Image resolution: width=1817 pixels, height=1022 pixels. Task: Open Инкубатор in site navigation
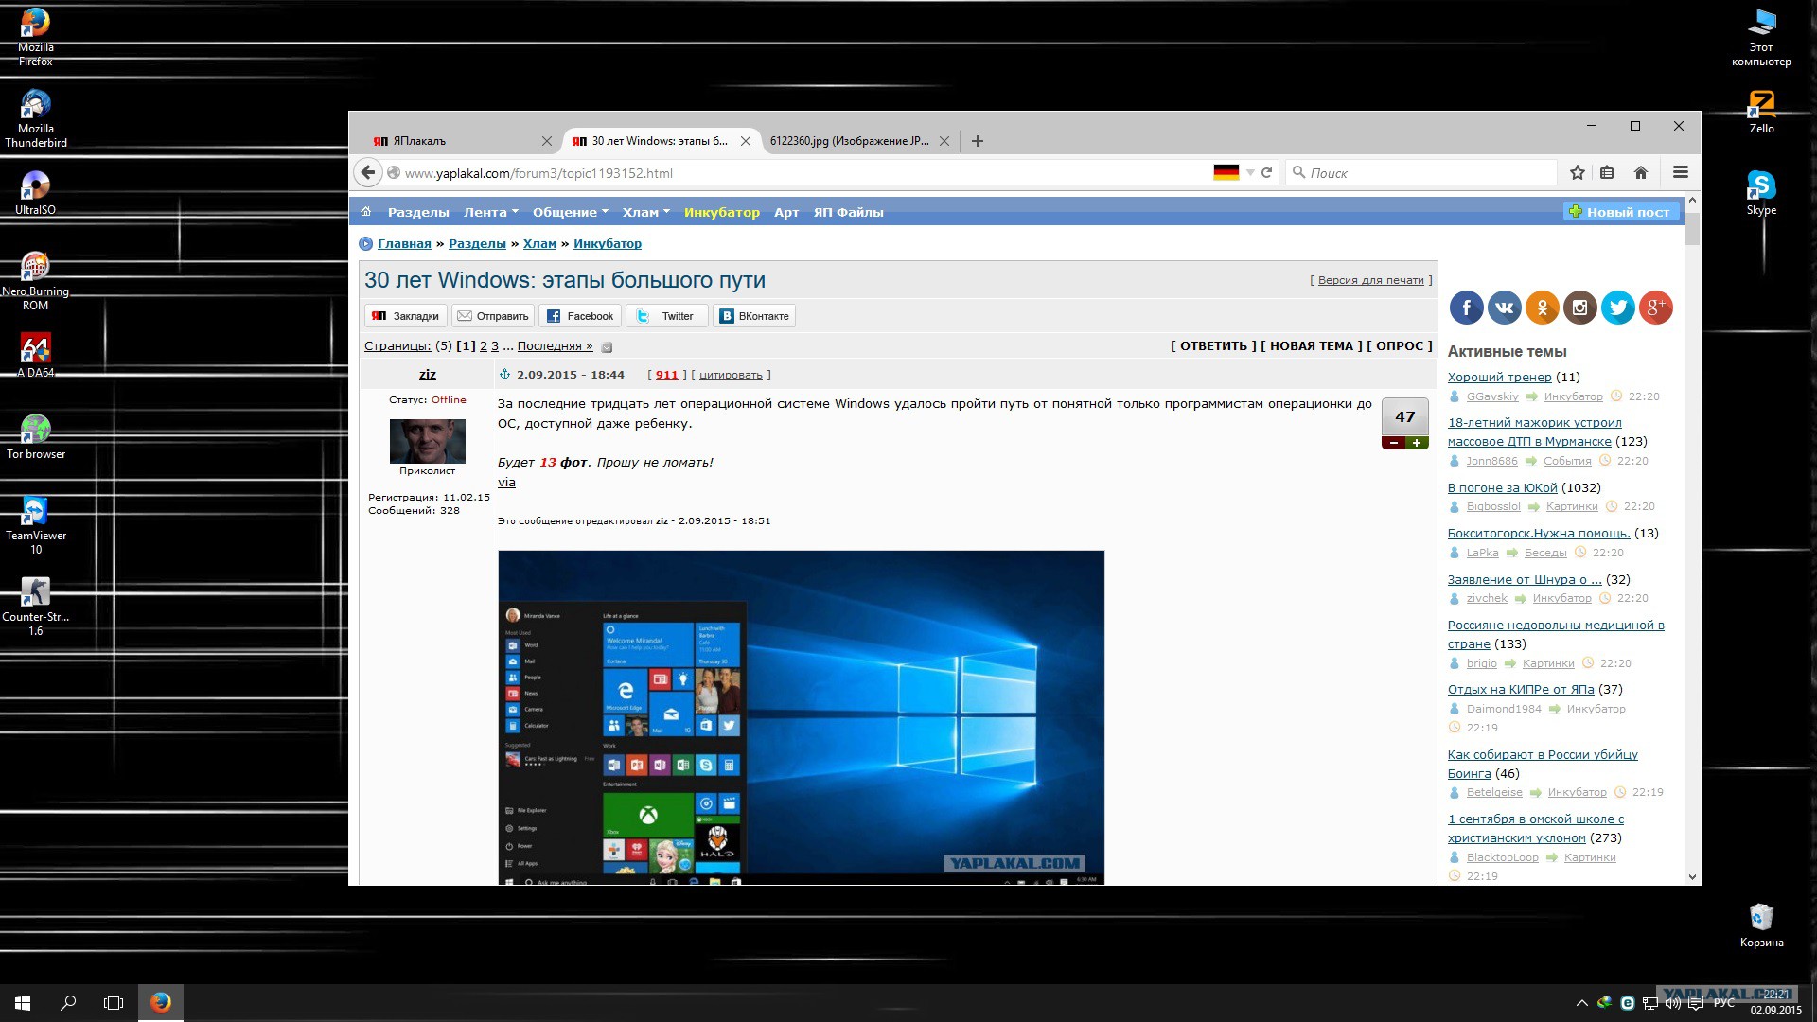[722, 212]
